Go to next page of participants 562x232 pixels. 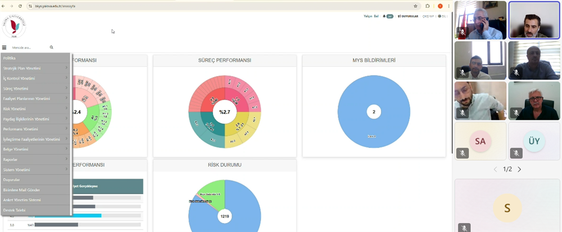point(519,169)
